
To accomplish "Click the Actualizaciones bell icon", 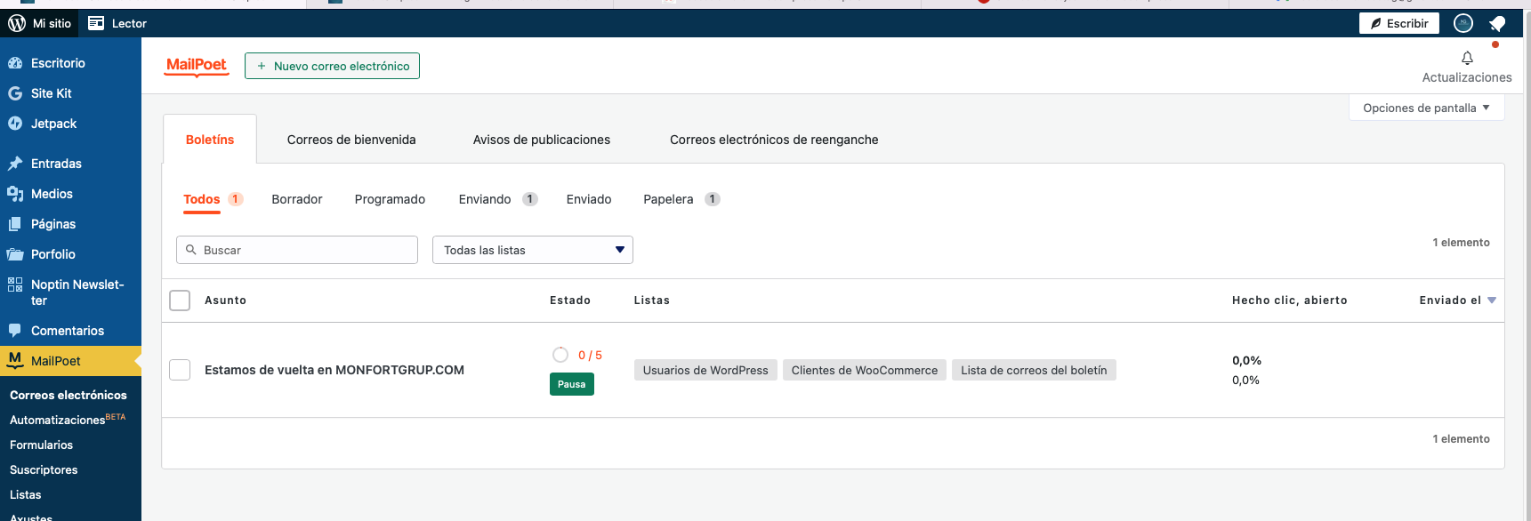I will (x=1467, y=58).
